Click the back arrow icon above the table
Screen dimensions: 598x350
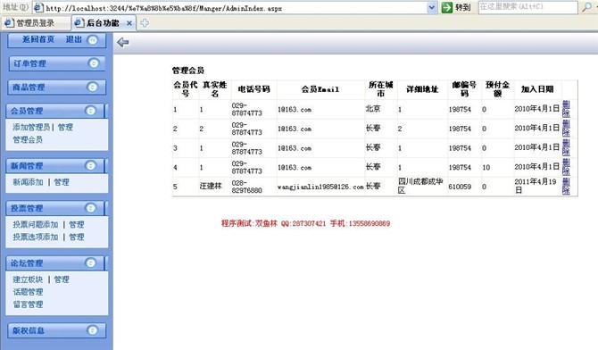[x=123, y=42]
